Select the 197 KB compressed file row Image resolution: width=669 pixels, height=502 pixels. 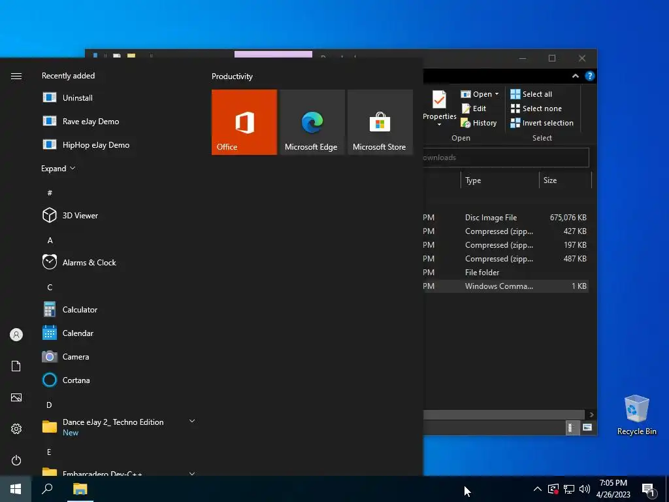506,244
